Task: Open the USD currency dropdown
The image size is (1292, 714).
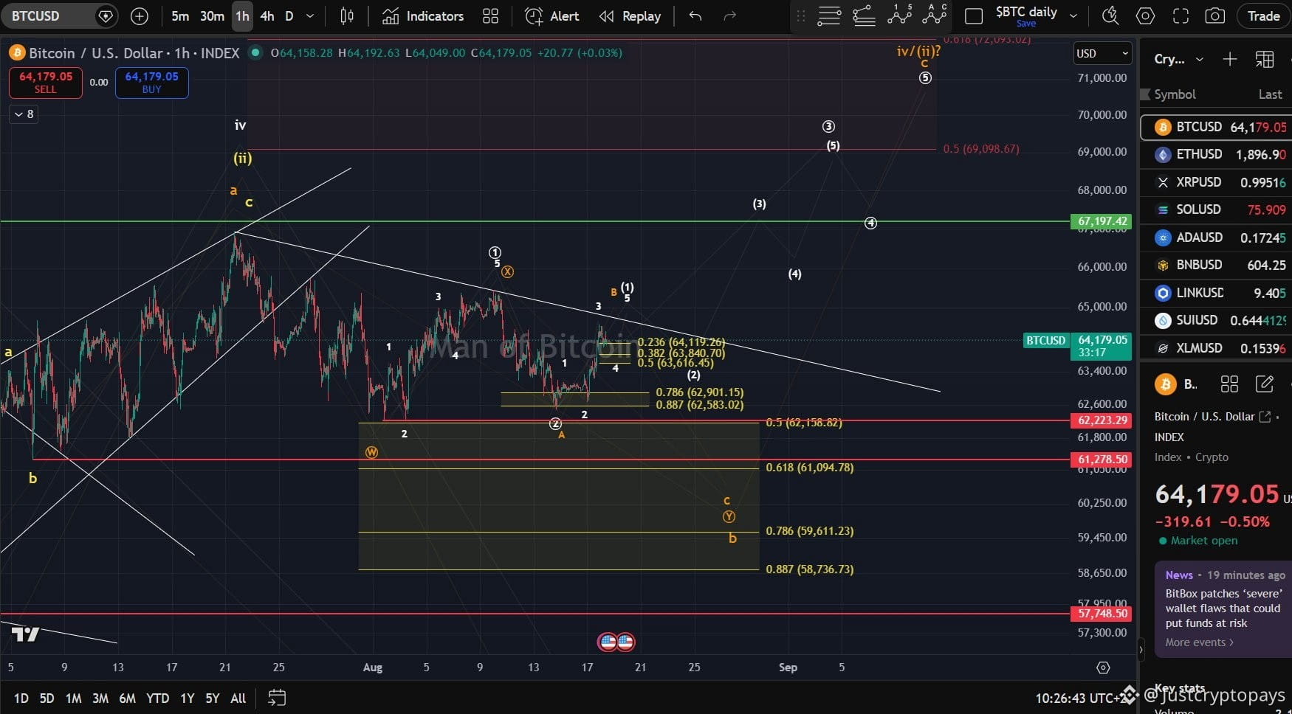Action: pos(1102,53)
